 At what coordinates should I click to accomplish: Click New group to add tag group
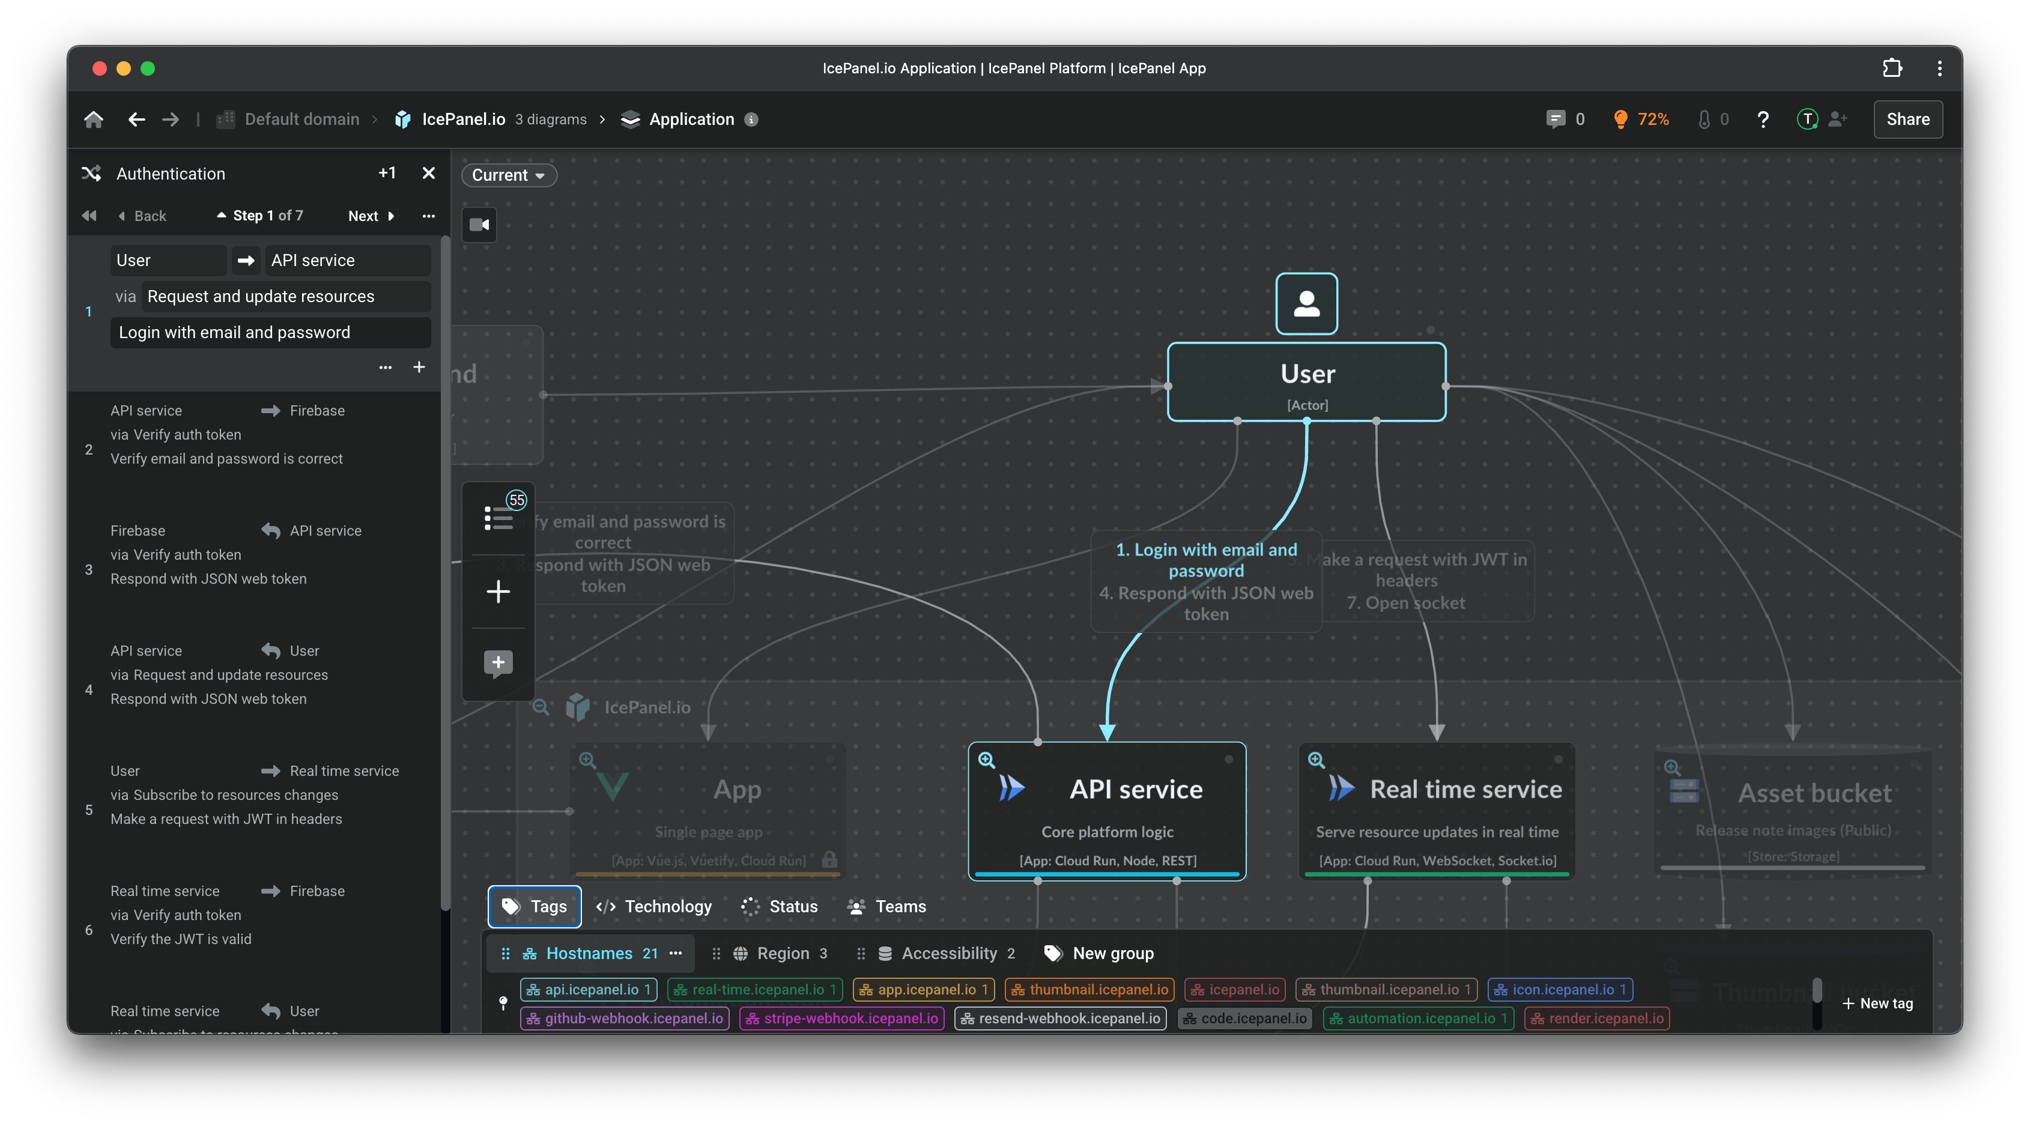1098,954
